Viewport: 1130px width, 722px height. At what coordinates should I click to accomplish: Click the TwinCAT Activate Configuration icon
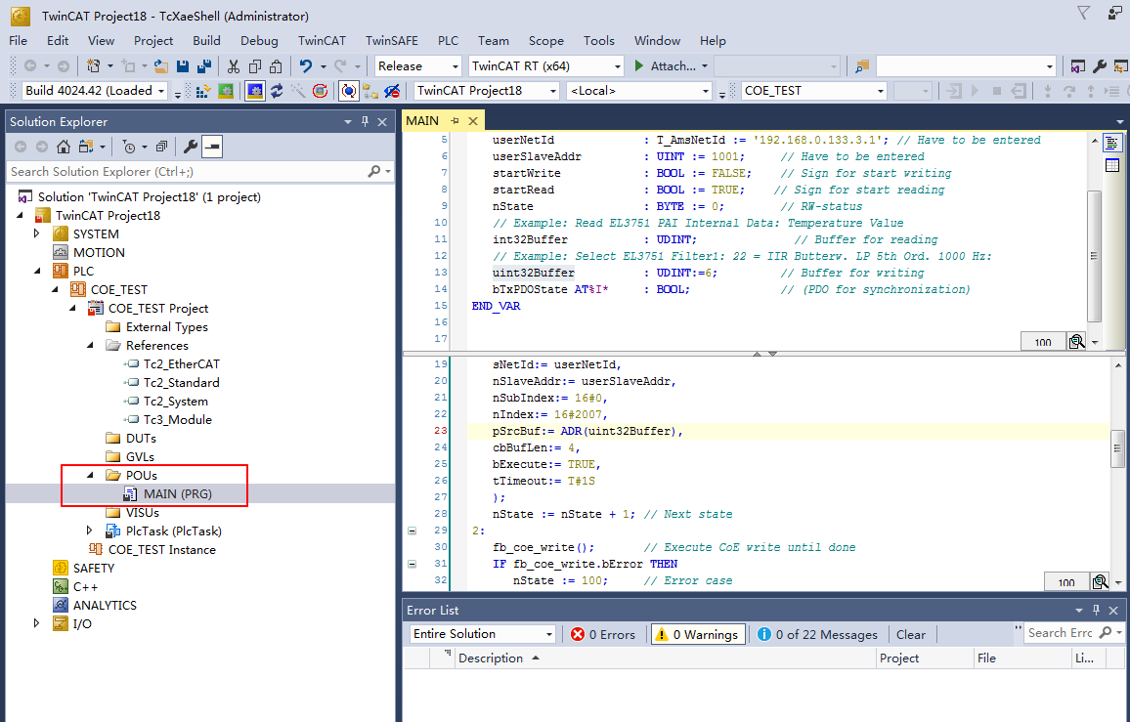coord(203,91)
